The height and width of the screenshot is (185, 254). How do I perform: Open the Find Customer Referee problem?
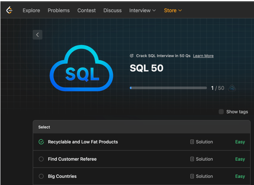click(x=72, y=159)
